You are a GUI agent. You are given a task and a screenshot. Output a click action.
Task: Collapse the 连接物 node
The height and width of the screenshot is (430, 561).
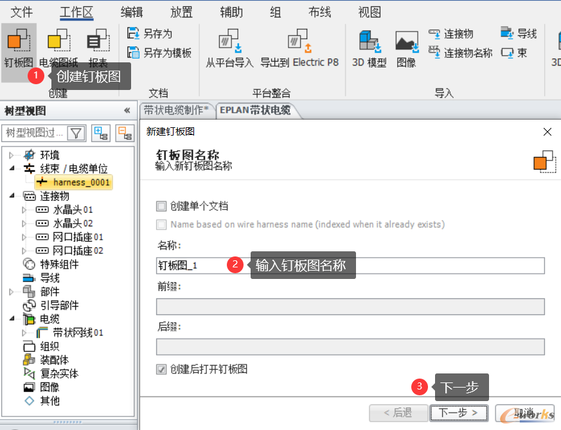point(12,195)
